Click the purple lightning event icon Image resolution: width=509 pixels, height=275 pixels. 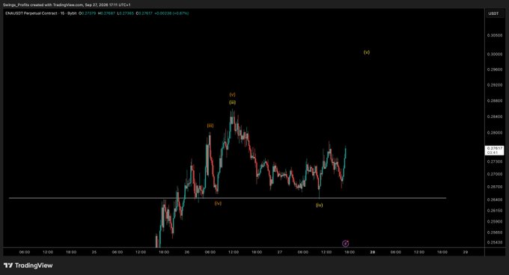coord(345,244)
